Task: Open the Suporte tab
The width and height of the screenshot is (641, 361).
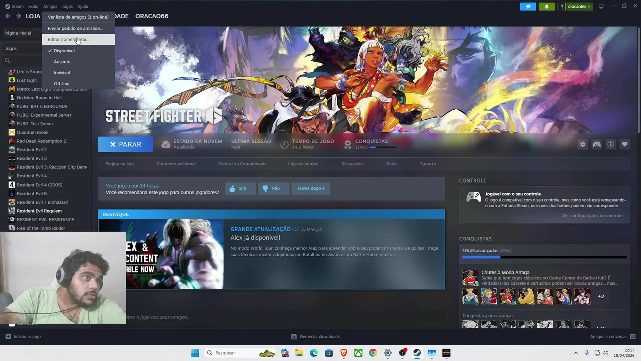Action: tap(428, 164)
